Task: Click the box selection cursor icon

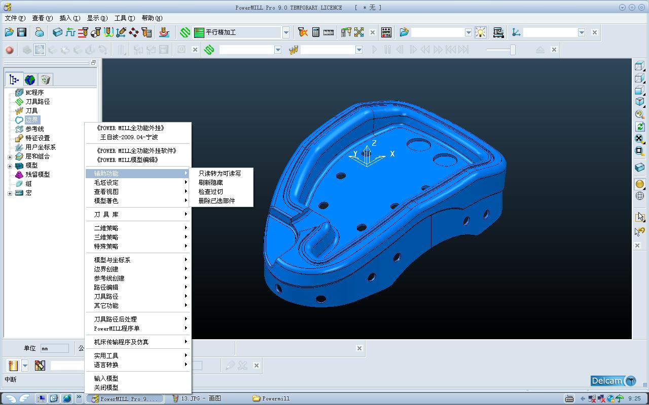Action: coord(640,217)
